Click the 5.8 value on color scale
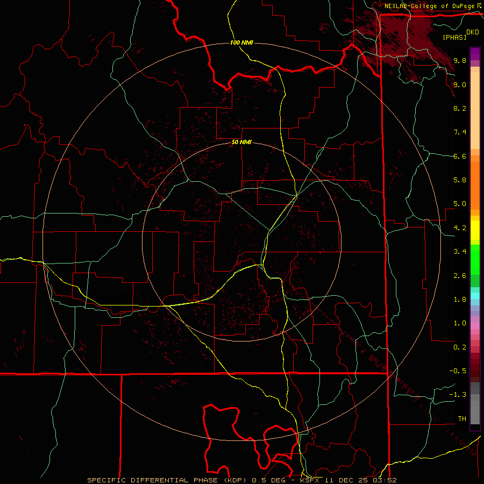484x484 pixels. [460, 180]
